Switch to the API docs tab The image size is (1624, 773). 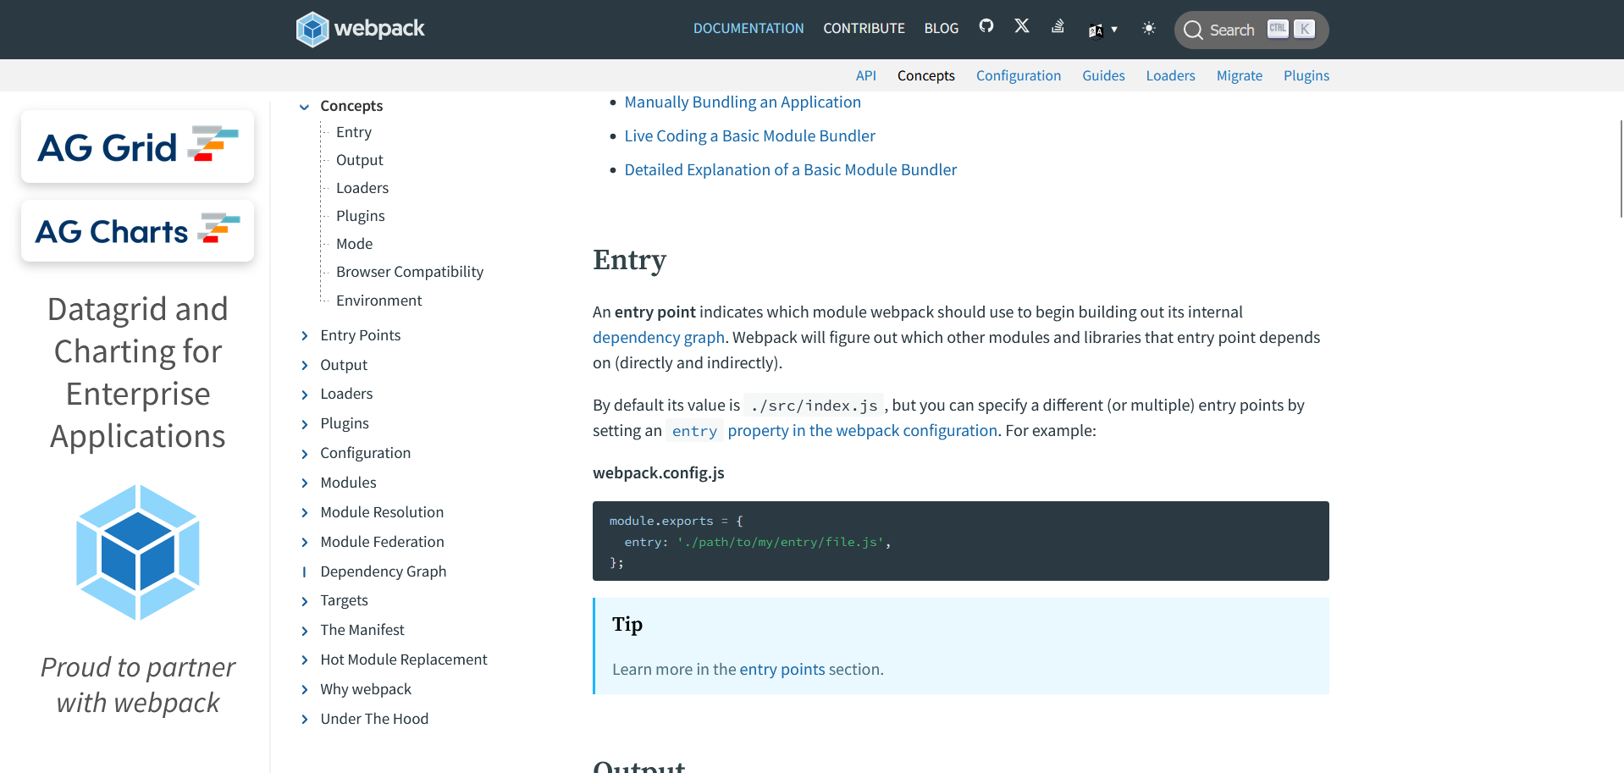pyautogui.click(x=865, y=75)
